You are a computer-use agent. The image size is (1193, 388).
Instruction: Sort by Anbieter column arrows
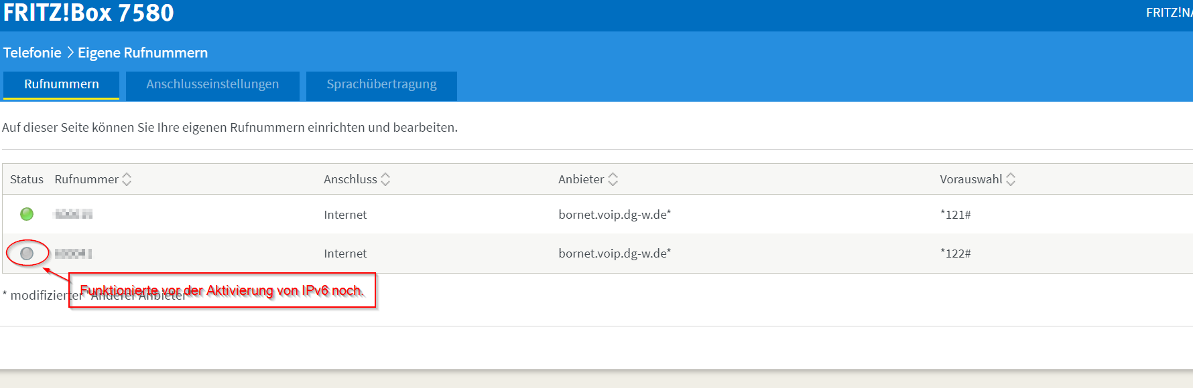click(x=613, y=179)
